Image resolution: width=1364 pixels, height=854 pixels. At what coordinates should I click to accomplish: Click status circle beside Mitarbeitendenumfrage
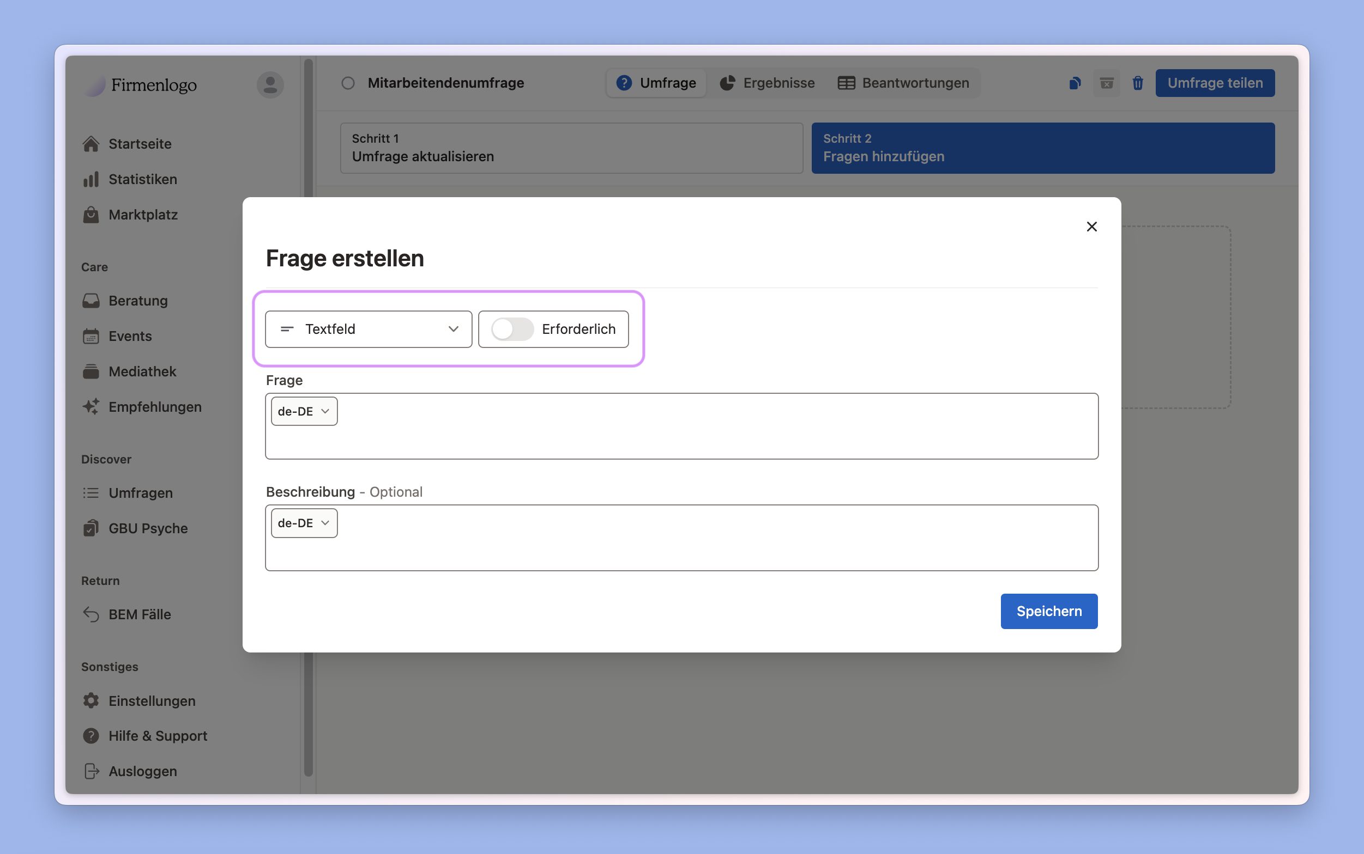click(x=348, y=83)
